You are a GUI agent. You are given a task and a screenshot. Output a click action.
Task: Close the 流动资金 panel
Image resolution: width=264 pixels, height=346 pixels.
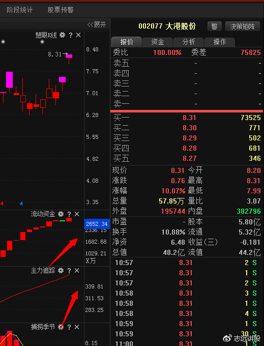pos(77,214)
